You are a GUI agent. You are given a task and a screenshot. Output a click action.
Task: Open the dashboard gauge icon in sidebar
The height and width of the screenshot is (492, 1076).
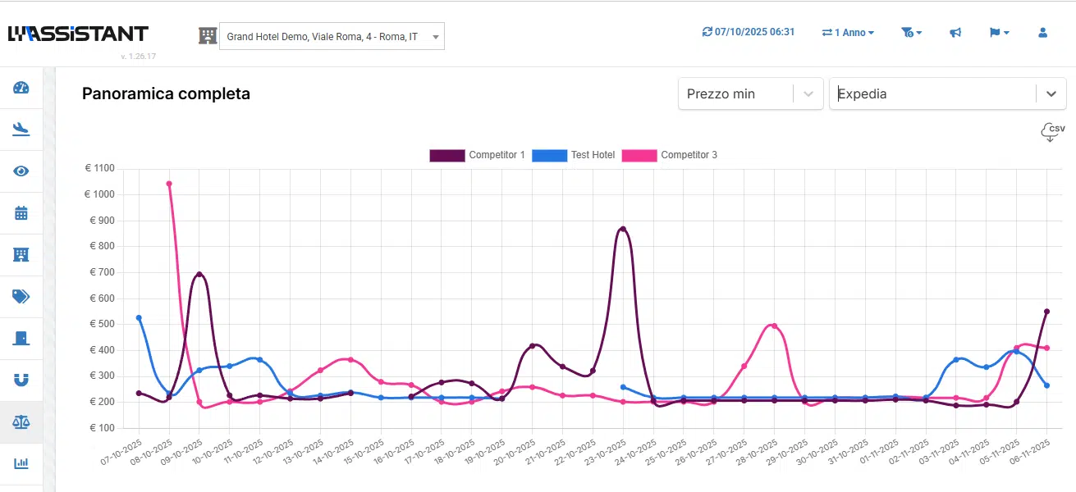tap(21, 89)
